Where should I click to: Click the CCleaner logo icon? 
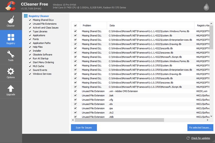10,6
